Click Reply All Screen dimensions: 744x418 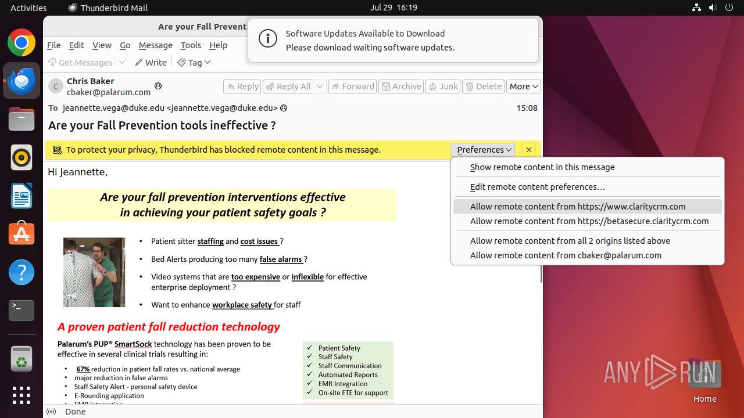pyautogui.click(x=288, y=87)
